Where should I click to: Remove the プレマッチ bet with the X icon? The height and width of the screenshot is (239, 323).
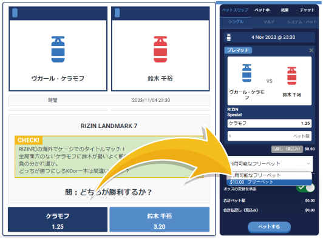point(311,50)
